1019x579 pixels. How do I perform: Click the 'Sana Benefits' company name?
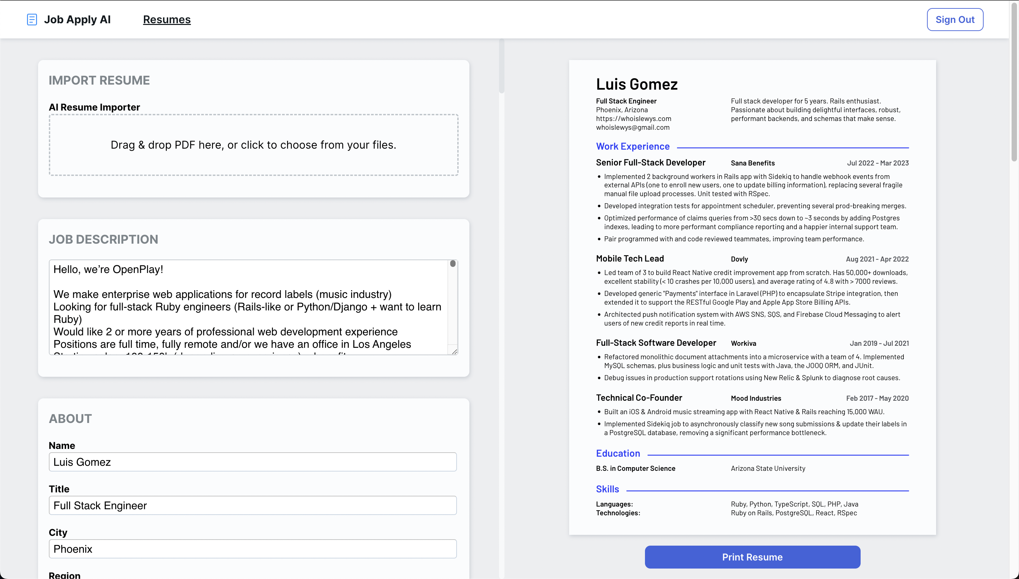[752, 163]
